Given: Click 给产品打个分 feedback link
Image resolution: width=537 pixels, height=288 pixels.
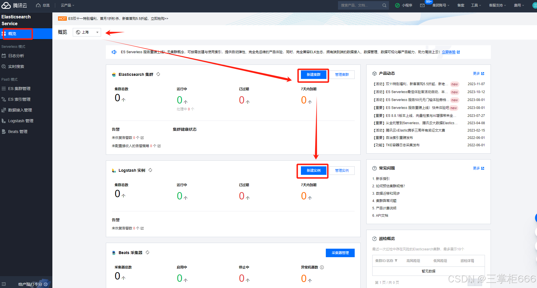Looking at the screenshot, I should pos(33,284).
